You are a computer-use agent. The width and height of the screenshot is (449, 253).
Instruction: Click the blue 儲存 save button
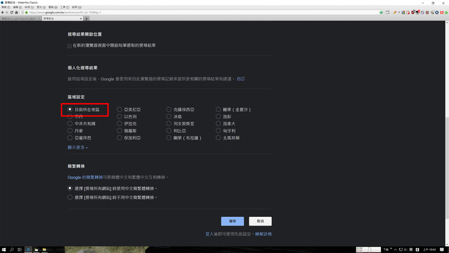[233, 221]
